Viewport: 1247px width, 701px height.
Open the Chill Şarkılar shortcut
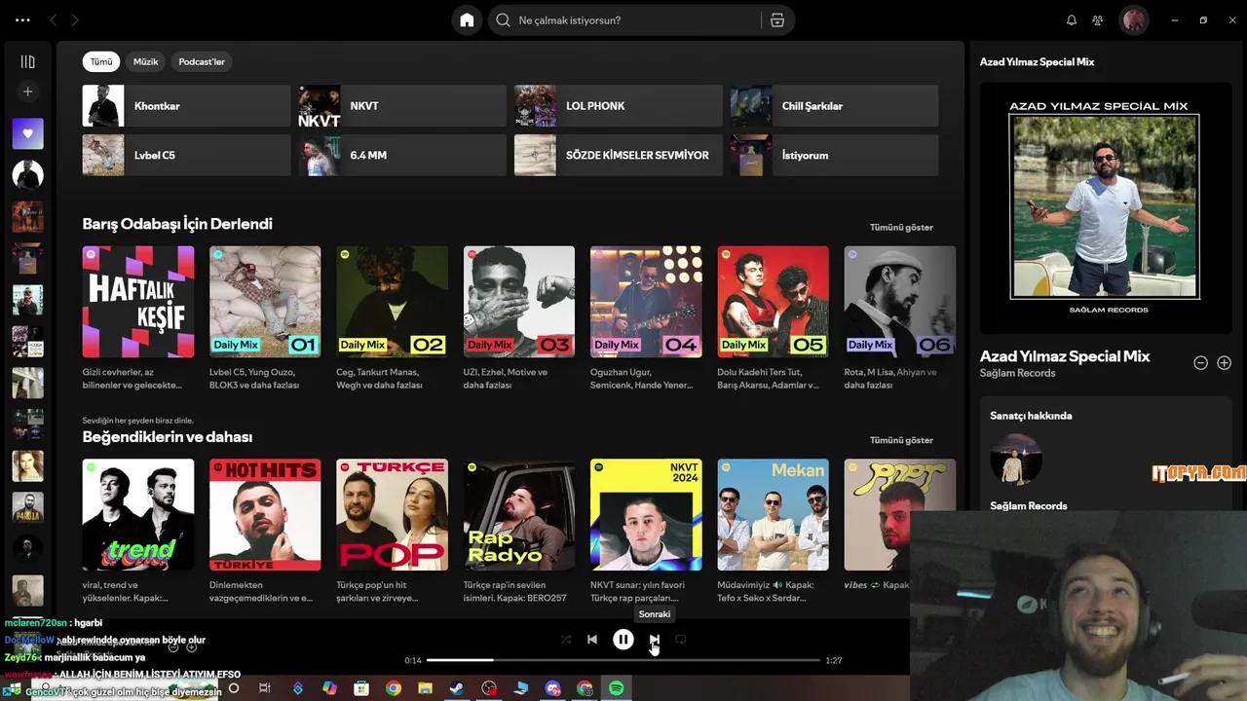point(834,106)
